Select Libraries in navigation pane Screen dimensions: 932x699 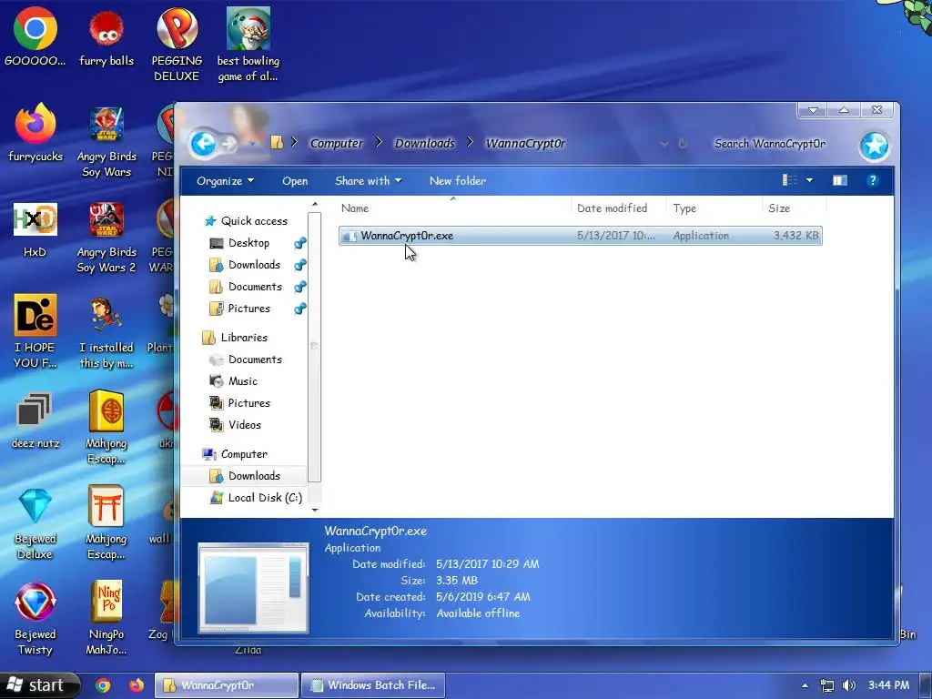[235, 338]
